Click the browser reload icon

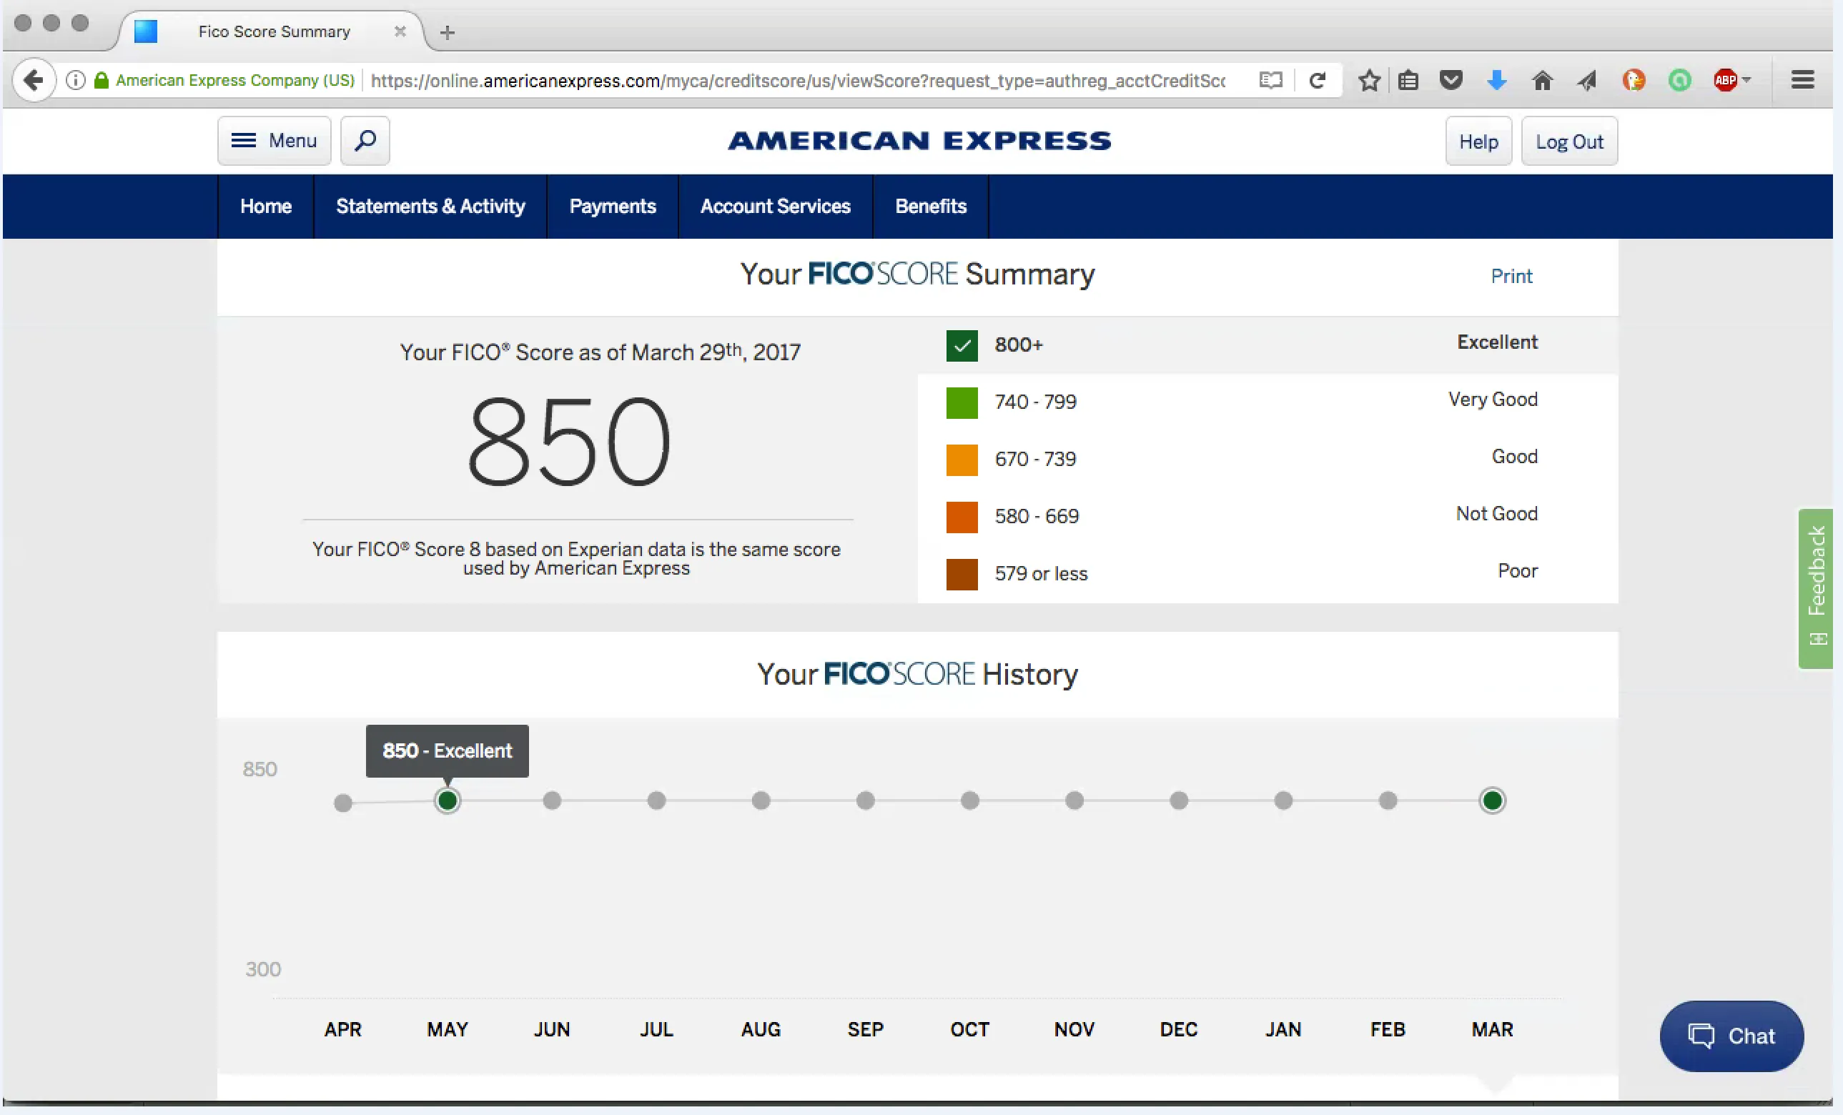tap(1318, 80)
